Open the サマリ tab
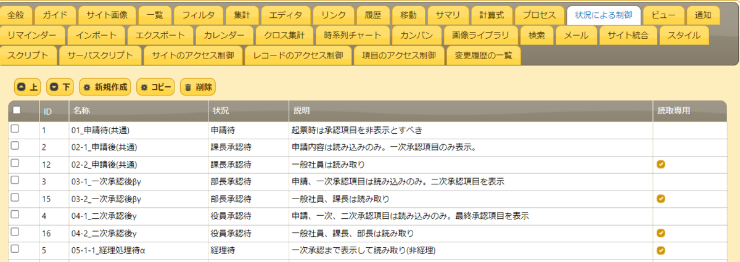The image size is (740, 262). point(448,14)
